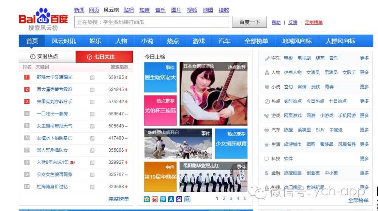The image size is (378, 211).
Task: Open the 定制榜单 link
Action: pyautogui.click(x=314, y=22)
